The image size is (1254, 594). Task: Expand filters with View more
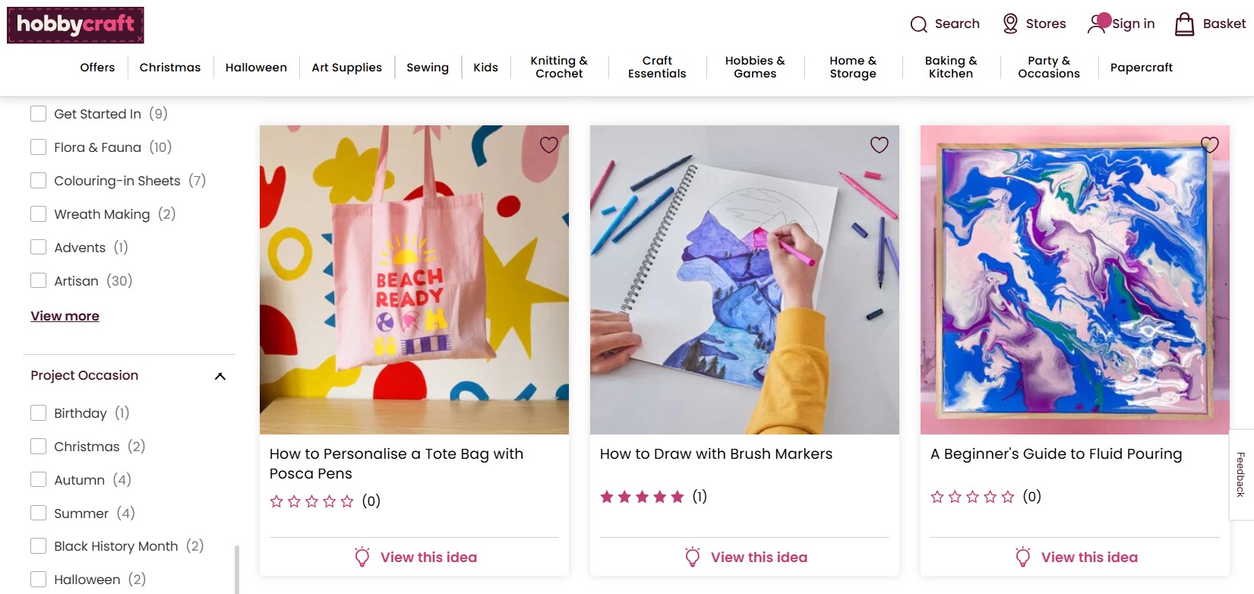(65, 316)
